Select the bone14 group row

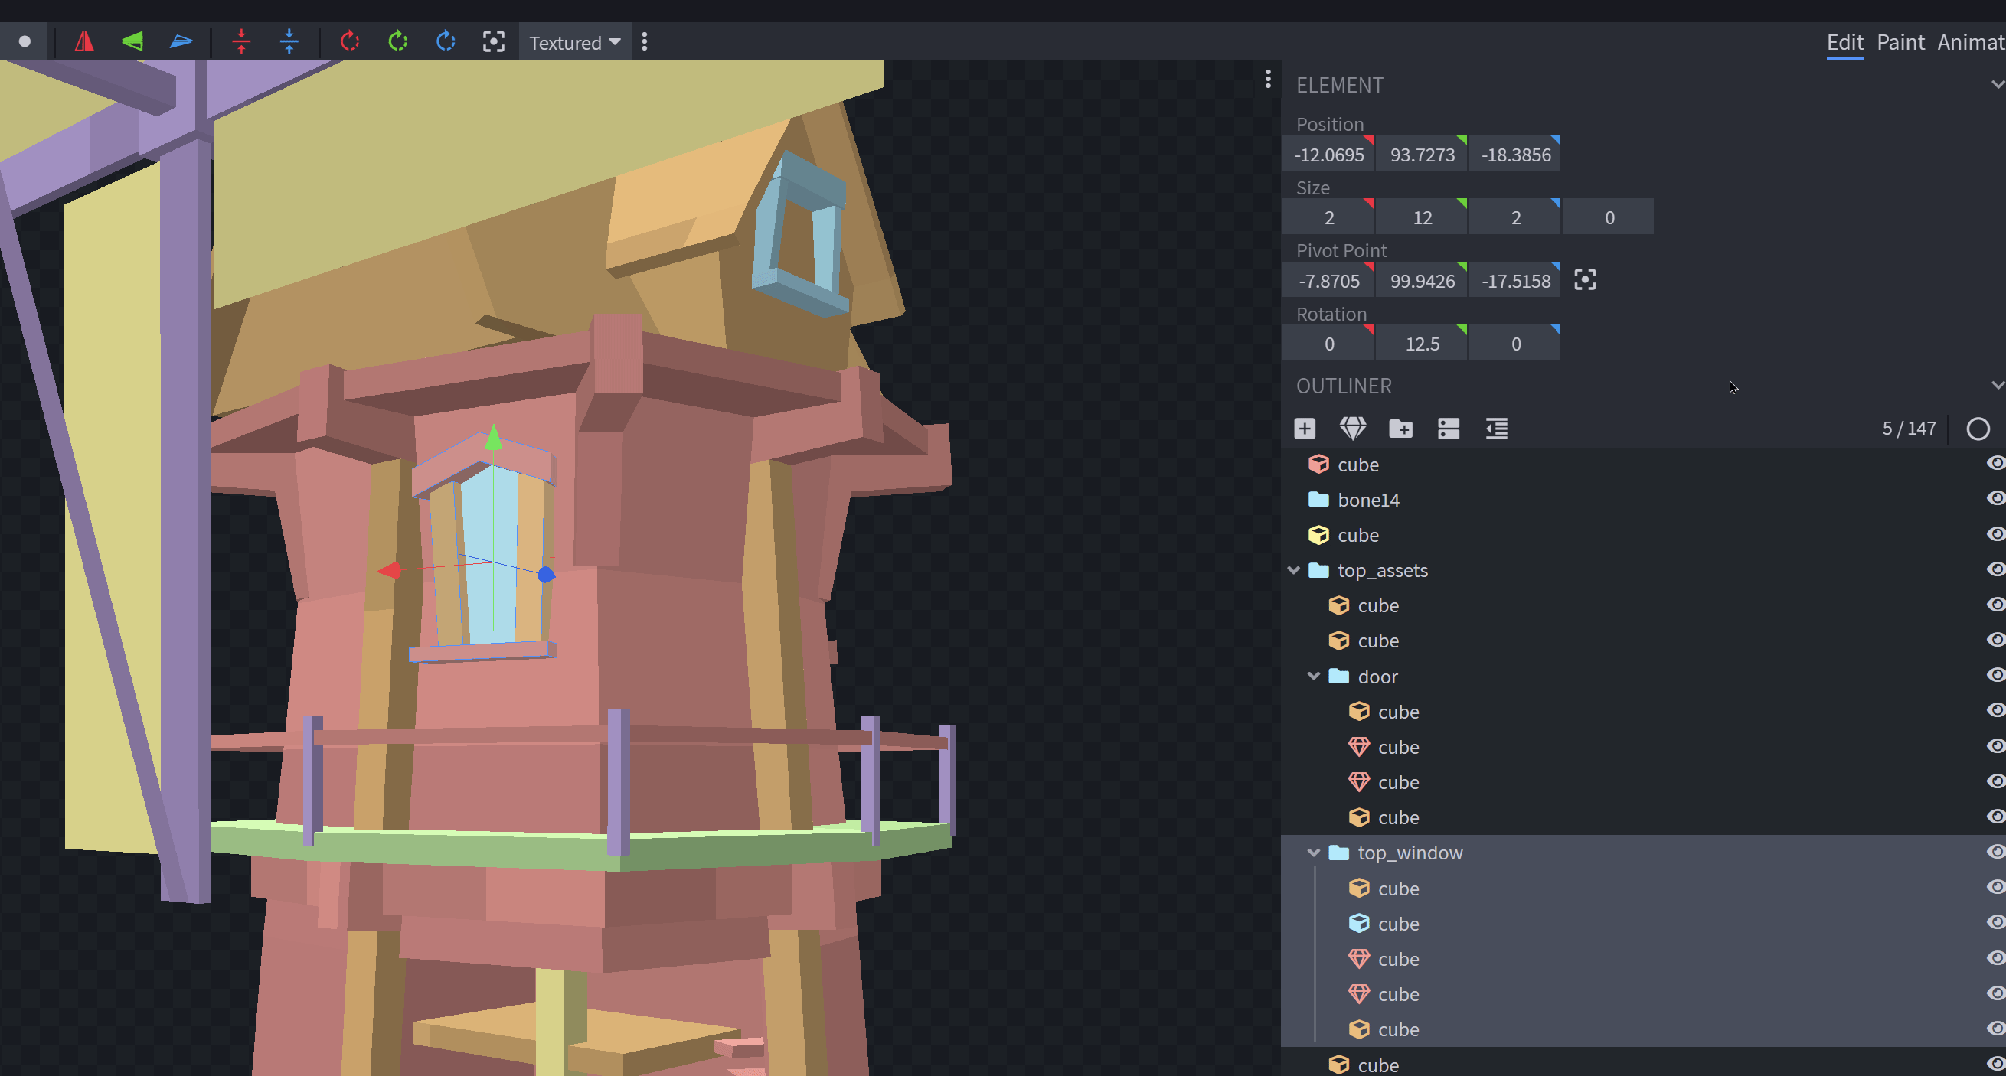(1643, 500)
